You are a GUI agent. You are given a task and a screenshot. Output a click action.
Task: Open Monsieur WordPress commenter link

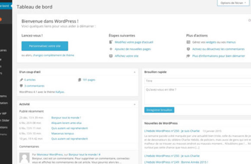[50, 155]
